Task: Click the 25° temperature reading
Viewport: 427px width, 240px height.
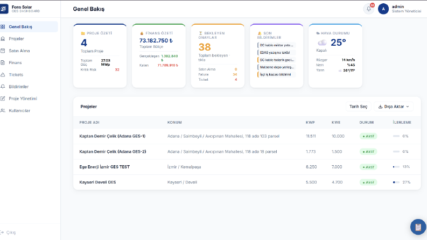Action: (x=338, y=43)
